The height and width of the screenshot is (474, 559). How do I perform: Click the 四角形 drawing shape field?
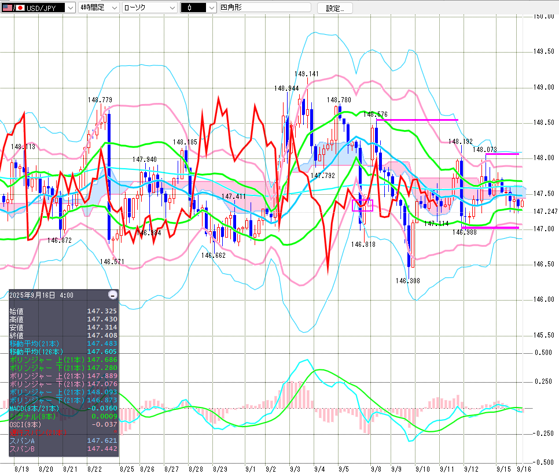click(x=265, y=8)
